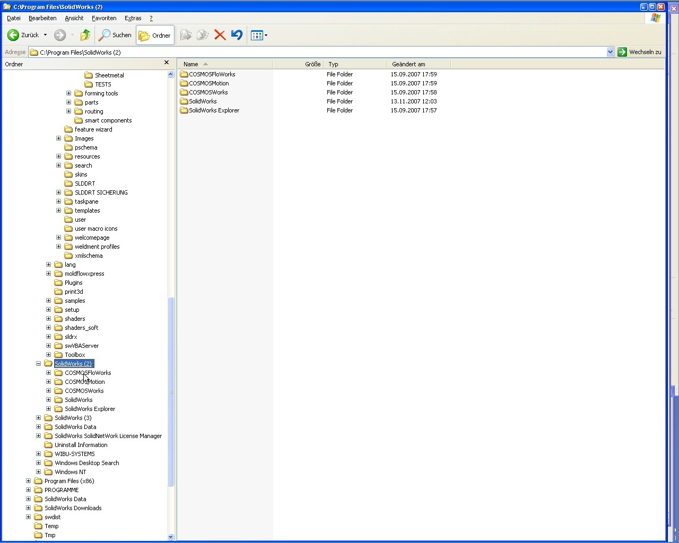This screenshot has height=543, width=679.
Task: Select SolidWorks Explorer folder icon in list
Action: coord(184,110)
